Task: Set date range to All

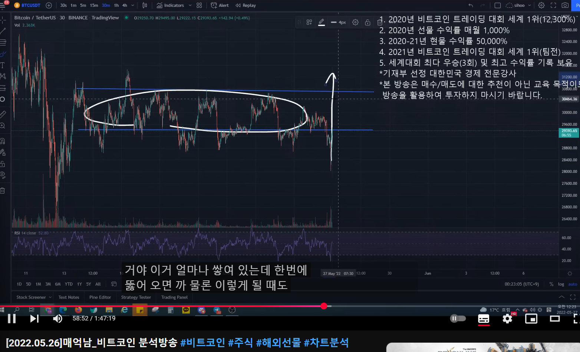Action: [98, 284]
